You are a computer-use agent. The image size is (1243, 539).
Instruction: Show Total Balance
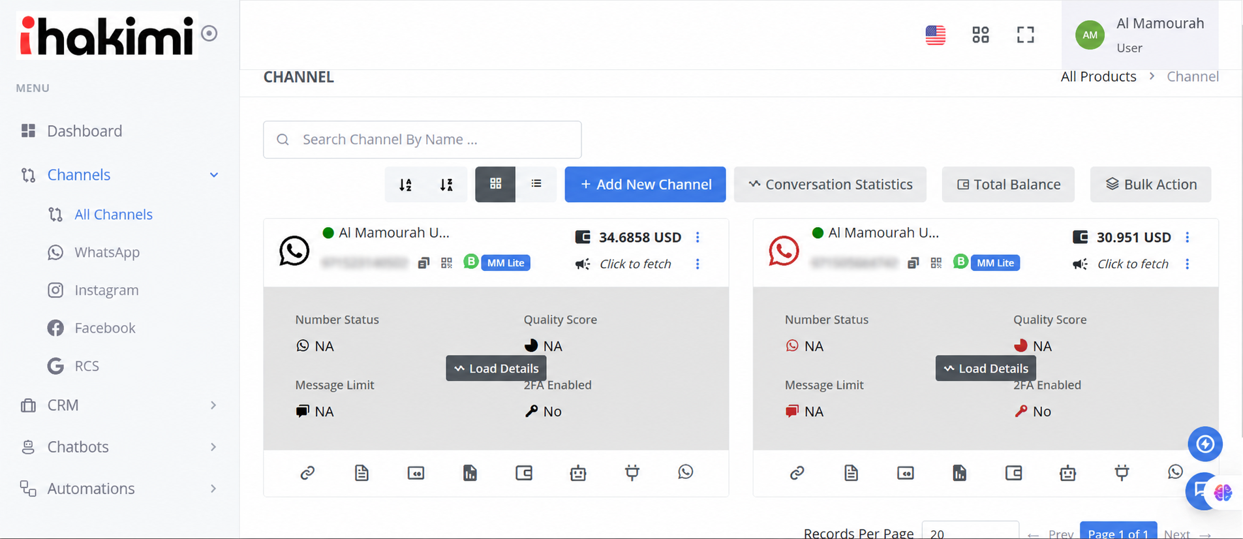pyautogui.click(x=1008, y=184)
